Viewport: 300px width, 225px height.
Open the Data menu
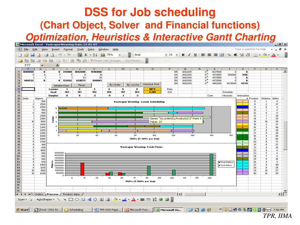click(91, 49)
